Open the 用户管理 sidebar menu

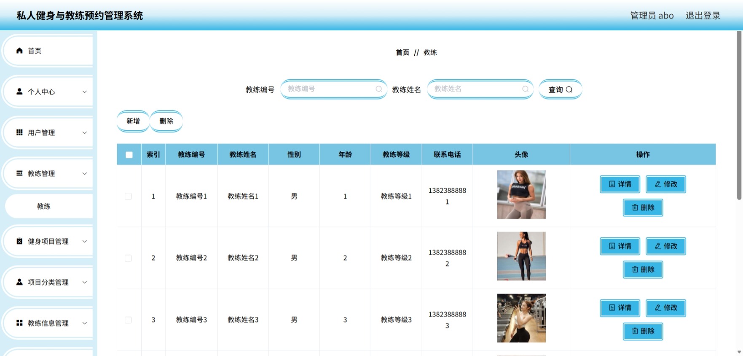pos(48,132)
